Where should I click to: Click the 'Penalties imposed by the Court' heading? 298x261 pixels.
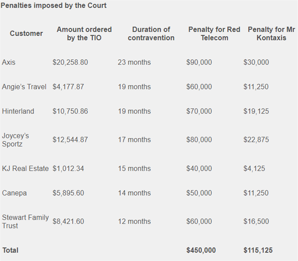53,6
